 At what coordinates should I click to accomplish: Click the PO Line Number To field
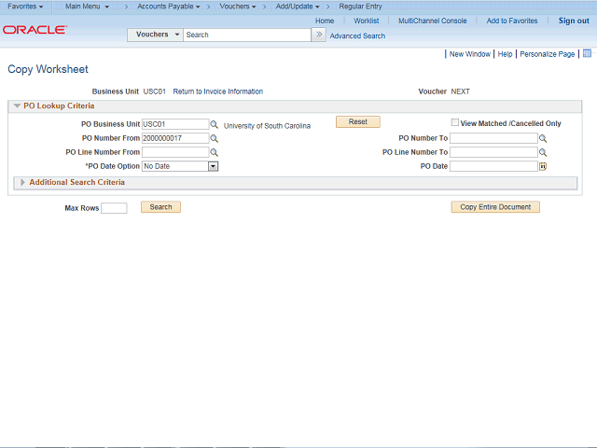(493, 152)
